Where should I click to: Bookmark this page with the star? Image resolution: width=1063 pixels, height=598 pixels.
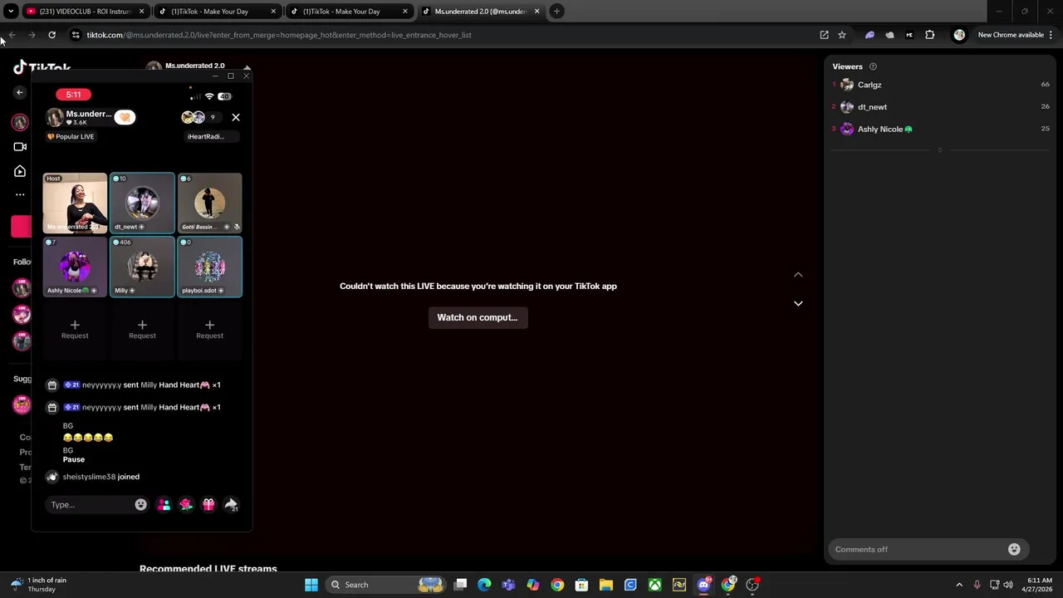click(842, 35)
